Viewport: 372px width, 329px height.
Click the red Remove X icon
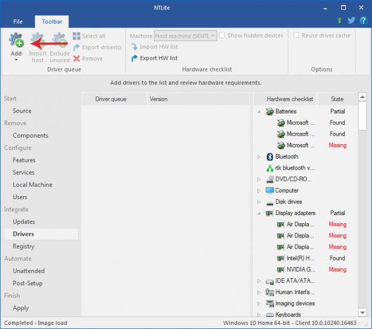point(76,58)
